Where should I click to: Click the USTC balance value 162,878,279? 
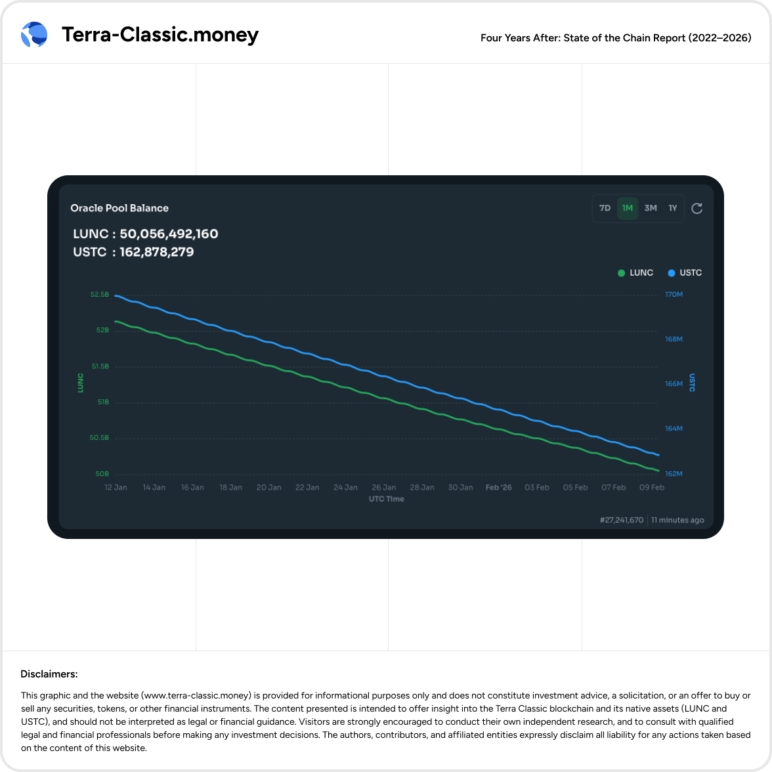156,252
